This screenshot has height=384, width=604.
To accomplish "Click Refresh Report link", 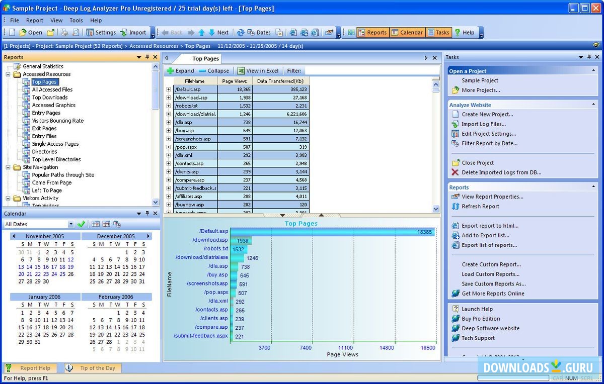I will click(x=480, y=207).
